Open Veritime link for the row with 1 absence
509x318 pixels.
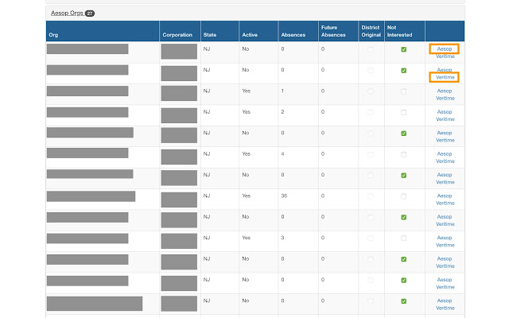445,99
